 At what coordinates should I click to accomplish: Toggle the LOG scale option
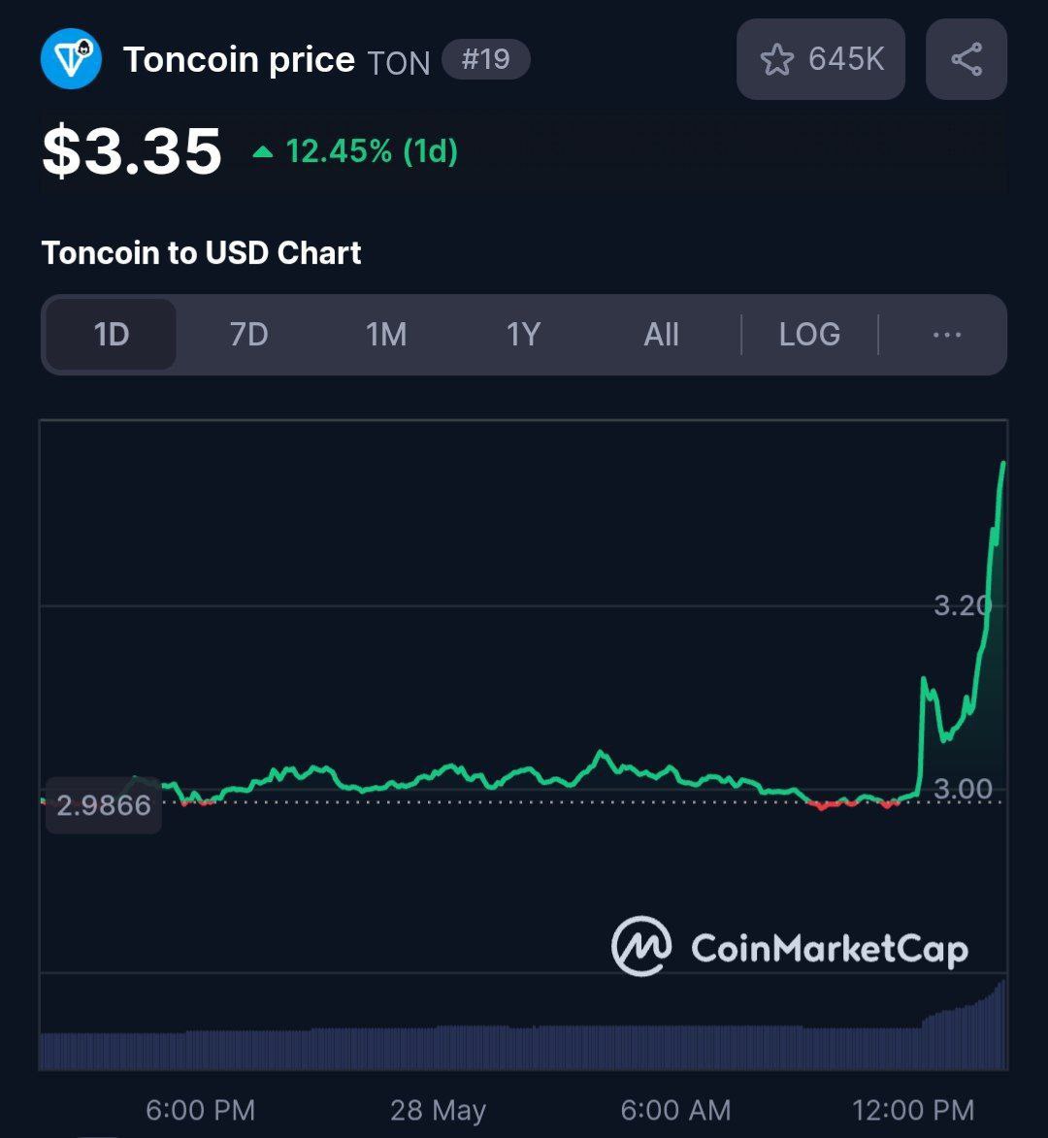[810, 335]
